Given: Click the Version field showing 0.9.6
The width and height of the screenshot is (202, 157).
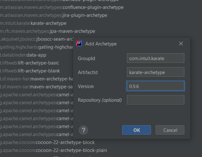Looking at the screenshot, I should [155, 86].
